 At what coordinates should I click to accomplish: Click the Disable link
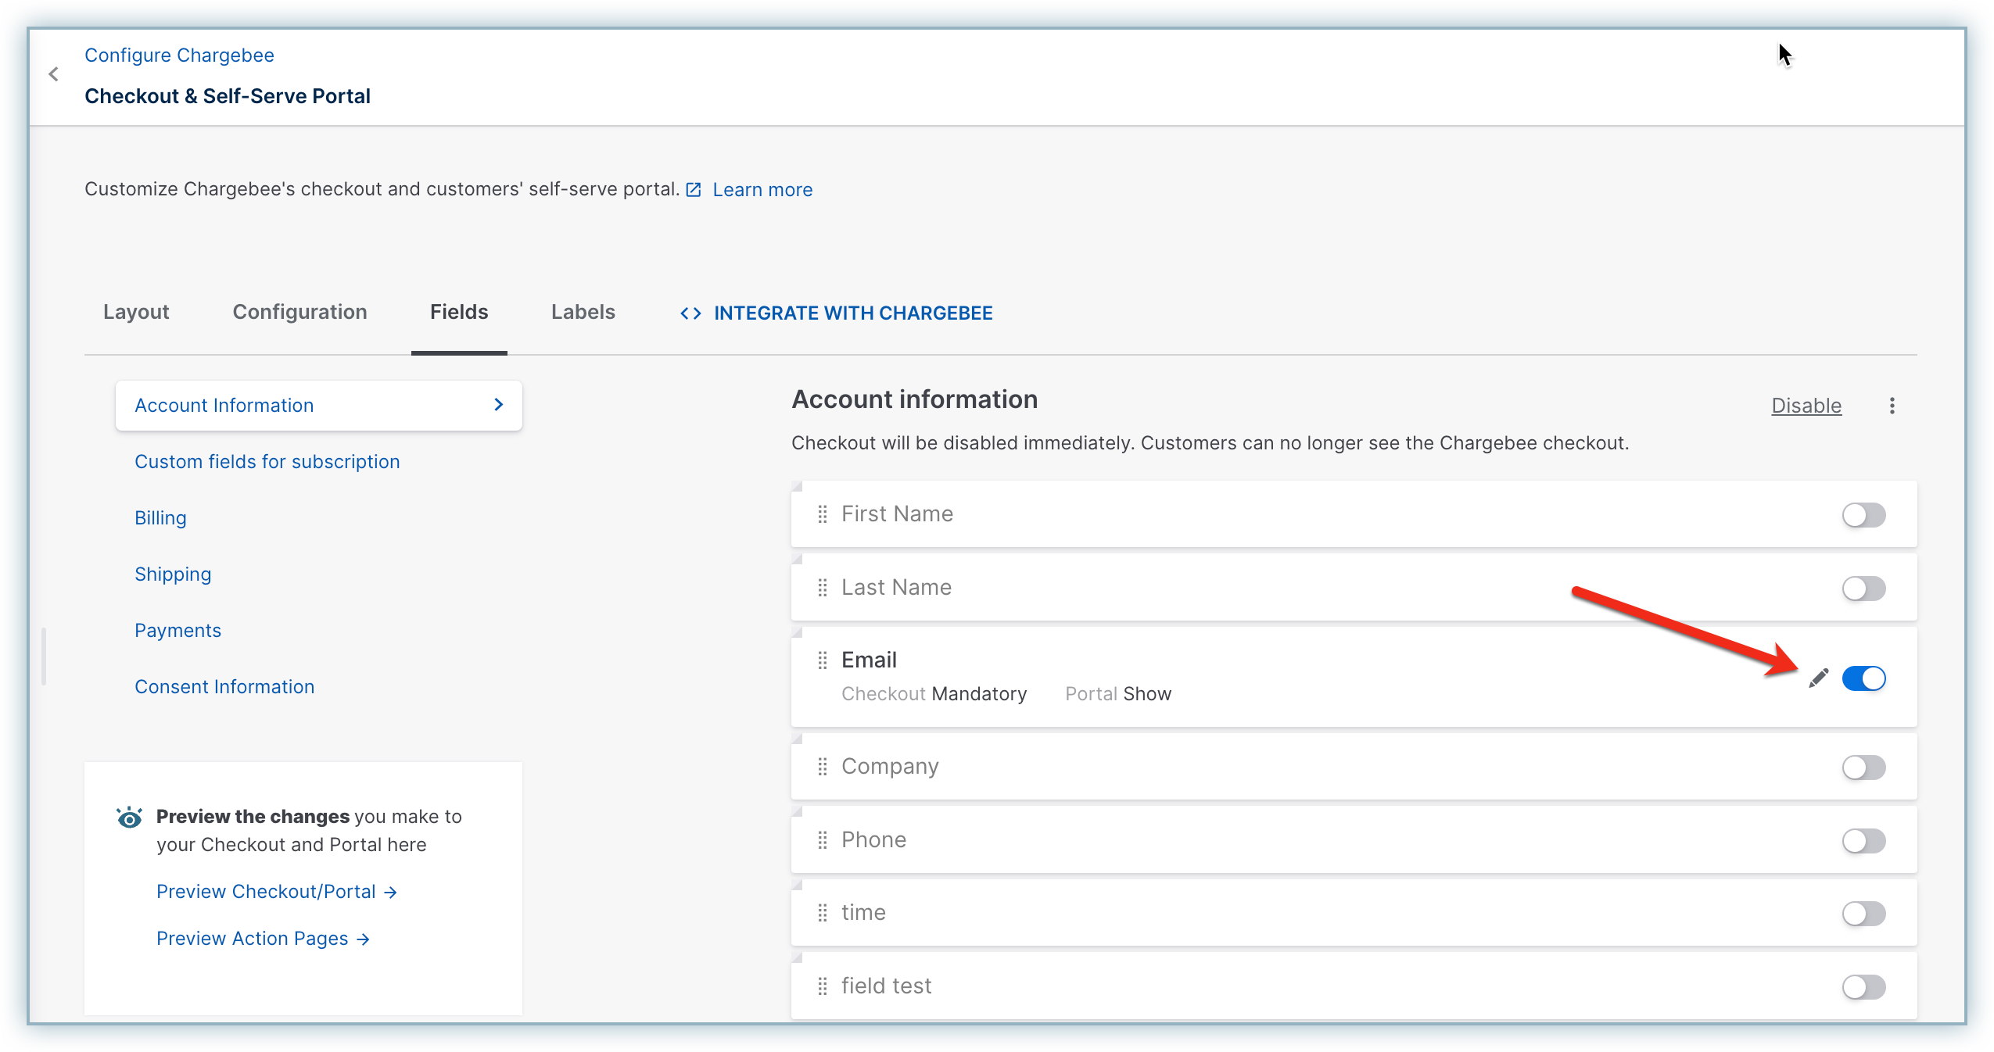point(1806,406)
